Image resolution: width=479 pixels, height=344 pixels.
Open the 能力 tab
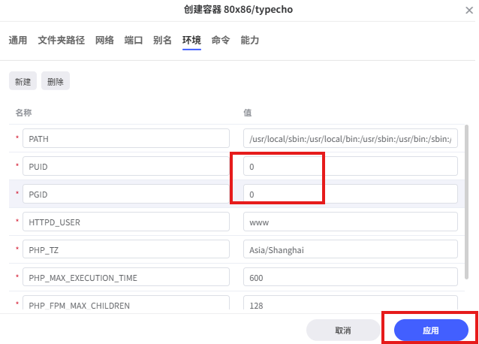click(250, 41)
